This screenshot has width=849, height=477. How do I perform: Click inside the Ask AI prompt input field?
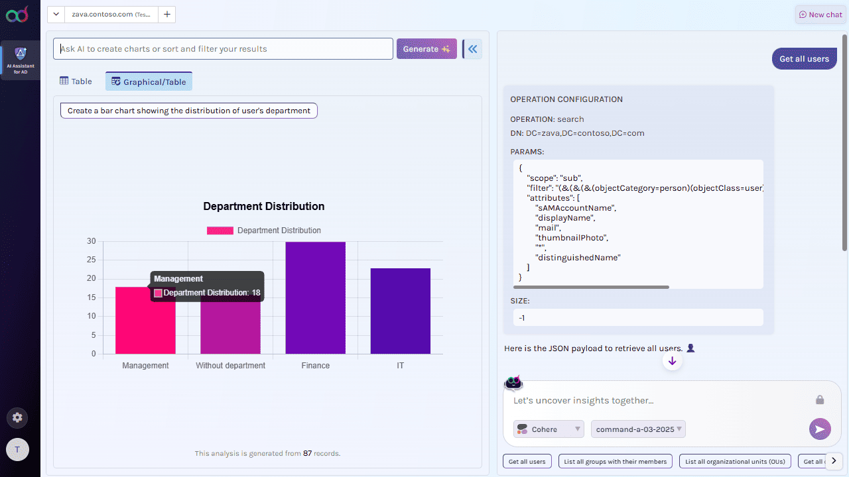[x=222, y=48]
